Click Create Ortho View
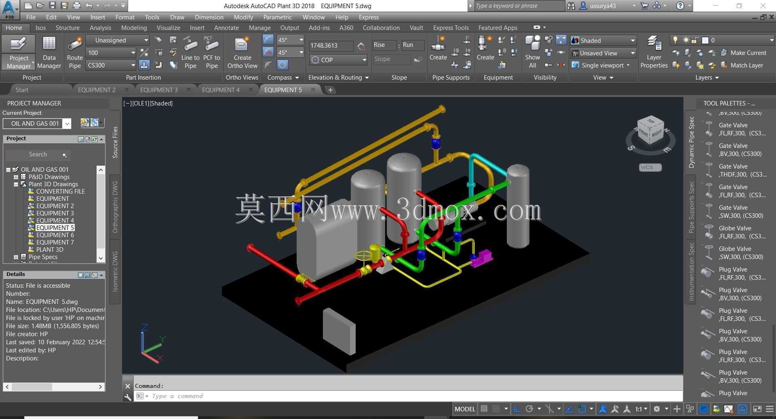 [242, 53]
